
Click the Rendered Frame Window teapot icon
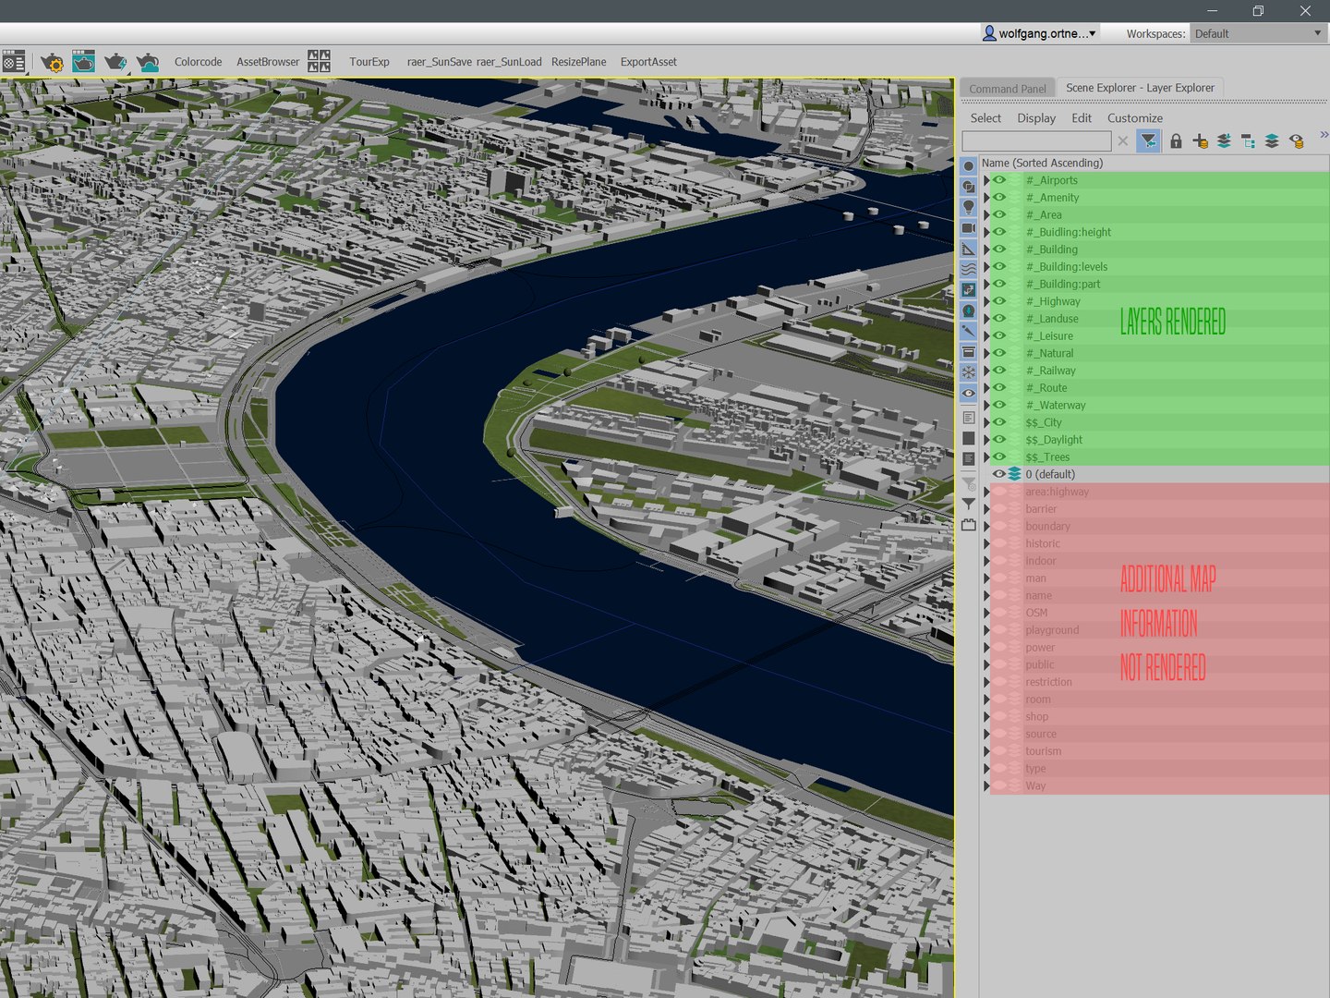83,62
